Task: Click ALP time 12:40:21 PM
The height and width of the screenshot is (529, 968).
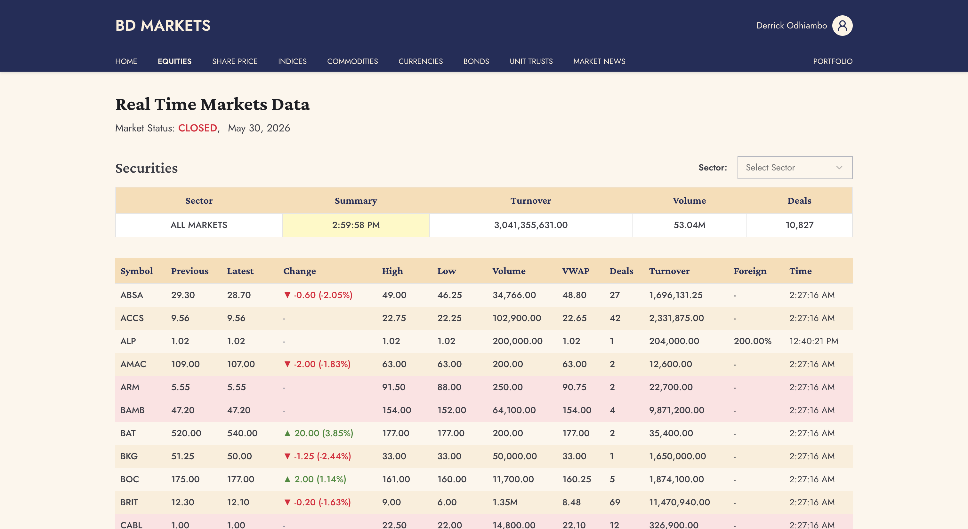Action: tap(814, 341)
